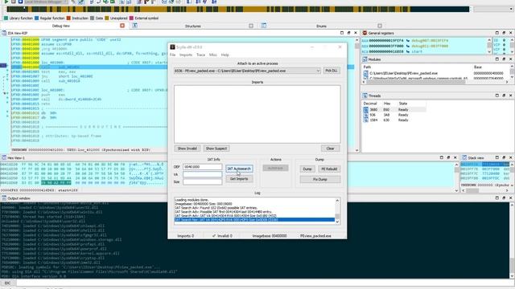This screenshot has width=515, height=289.
Task: Click the Output window vertical scrollbar
Action: (512, 240)
